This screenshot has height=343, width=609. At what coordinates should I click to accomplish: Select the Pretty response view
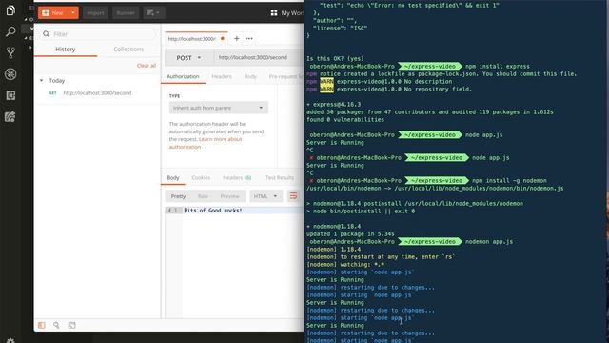click(178, 196)
